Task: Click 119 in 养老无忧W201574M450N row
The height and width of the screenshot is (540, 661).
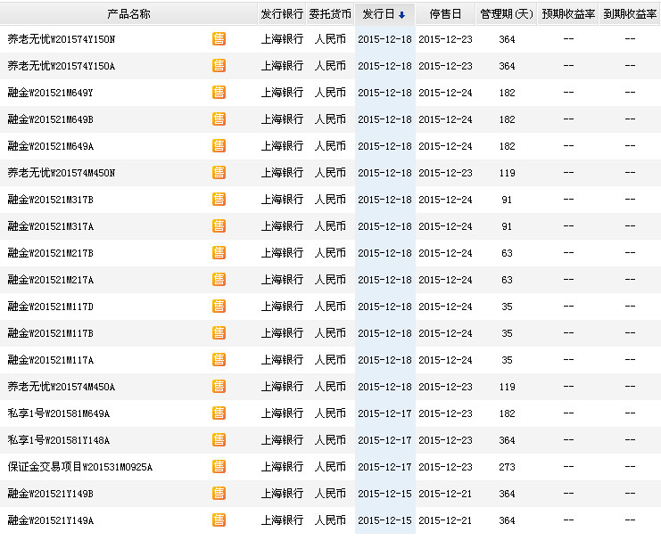Action: click(x=507, y=173)
